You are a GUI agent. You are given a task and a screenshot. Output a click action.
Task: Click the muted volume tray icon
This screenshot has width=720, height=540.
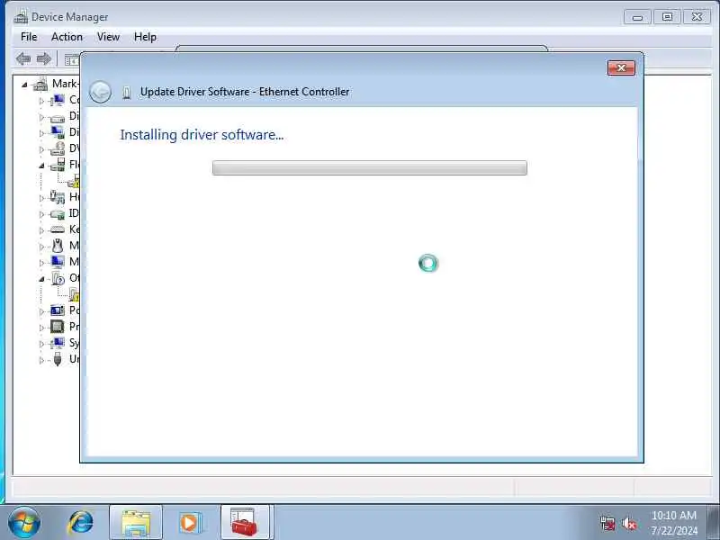point(629,524)
